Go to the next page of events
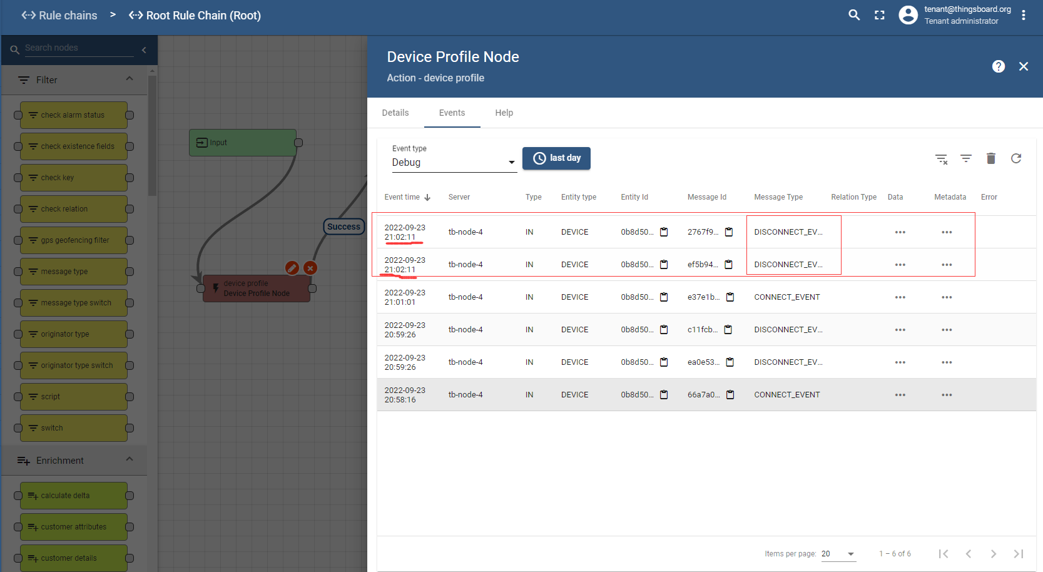 [994, 554]
